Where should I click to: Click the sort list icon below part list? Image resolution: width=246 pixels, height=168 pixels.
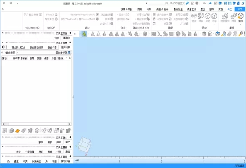click(5, 131)
